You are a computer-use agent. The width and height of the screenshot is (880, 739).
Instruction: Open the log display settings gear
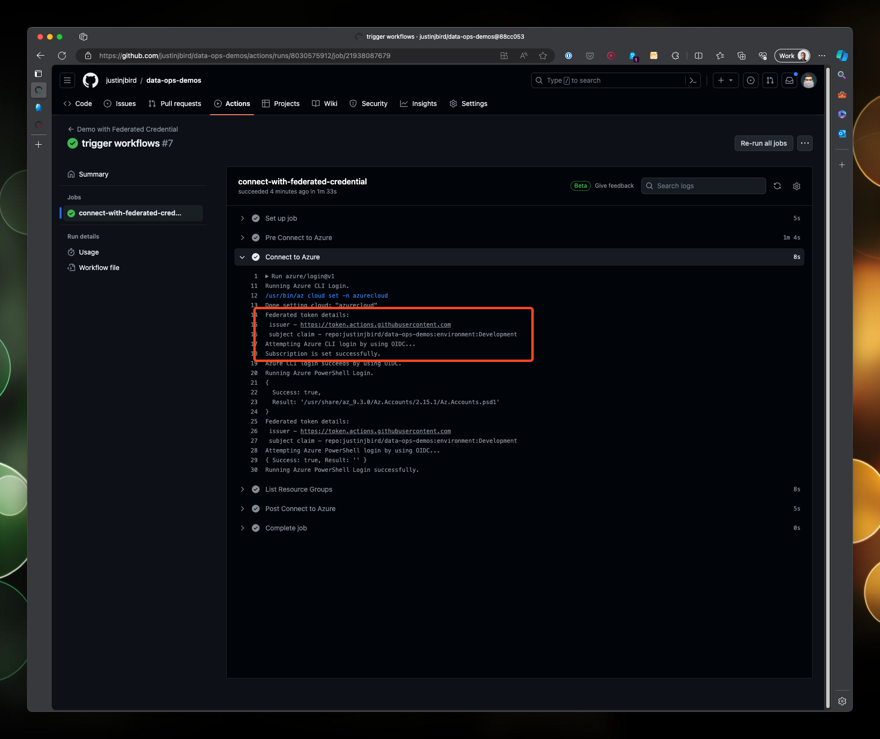coord(797,186)
